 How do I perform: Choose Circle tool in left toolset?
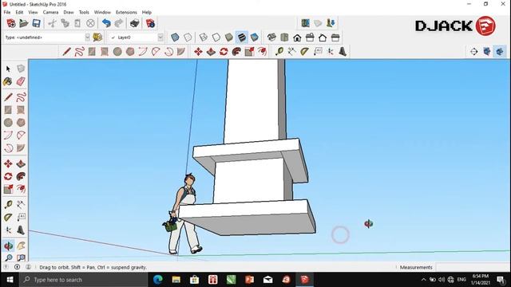8,122
